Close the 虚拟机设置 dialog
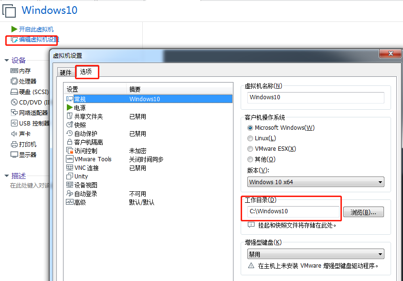403x281 pixels. pos(391,53)
